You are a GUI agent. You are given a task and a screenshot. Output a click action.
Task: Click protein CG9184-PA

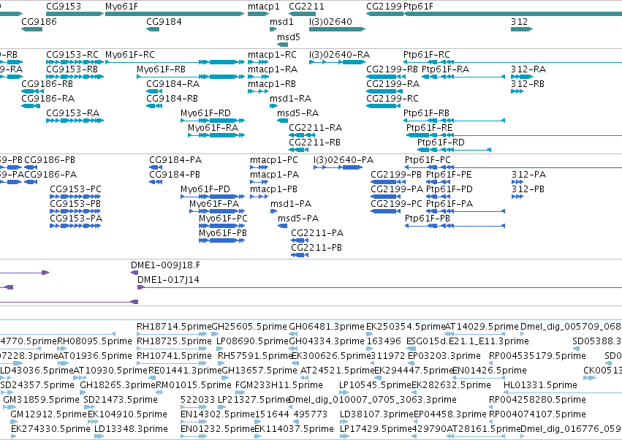(156, 167)
